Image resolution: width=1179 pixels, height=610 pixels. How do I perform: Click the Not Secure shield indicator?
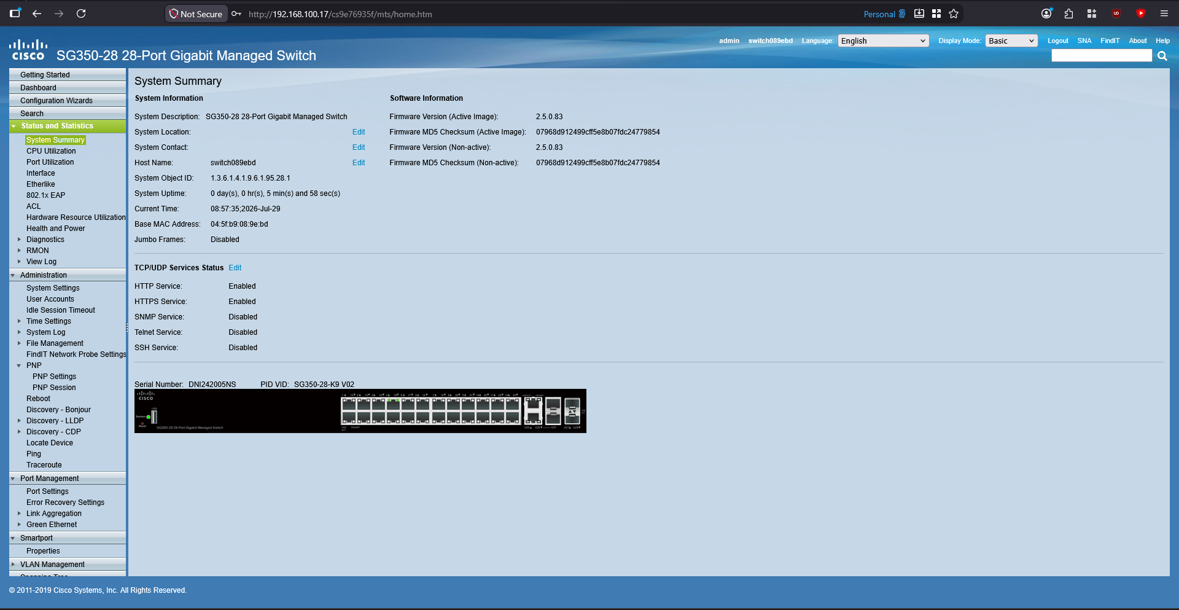click(x=196, y=14)
